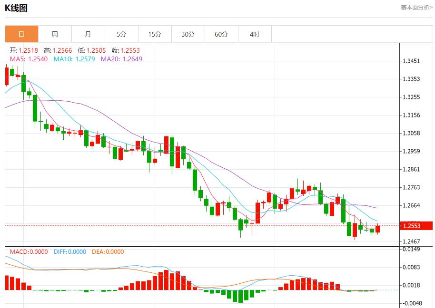Show the 30分 chart view
Image resolution: width=435 pixels, height=308 pixels.
tap(188, 34)
